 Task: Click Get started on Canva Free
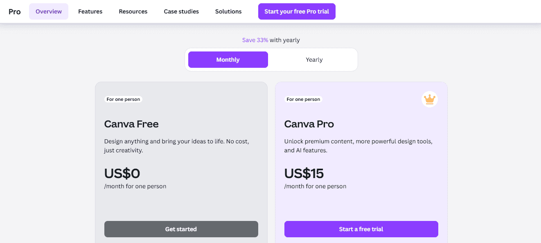point(181,229)
